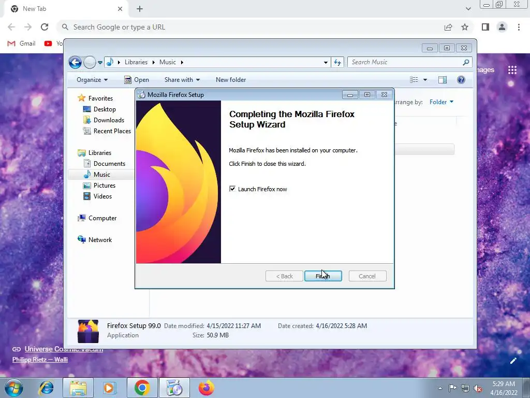The width and height of the screenshot is (530, 398).
Task: Click change view icon in Explorer
Action: tap(414, 80)
